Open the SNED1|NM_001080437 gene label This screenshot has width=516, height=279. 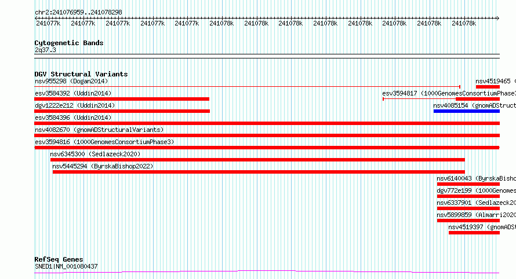66,266
